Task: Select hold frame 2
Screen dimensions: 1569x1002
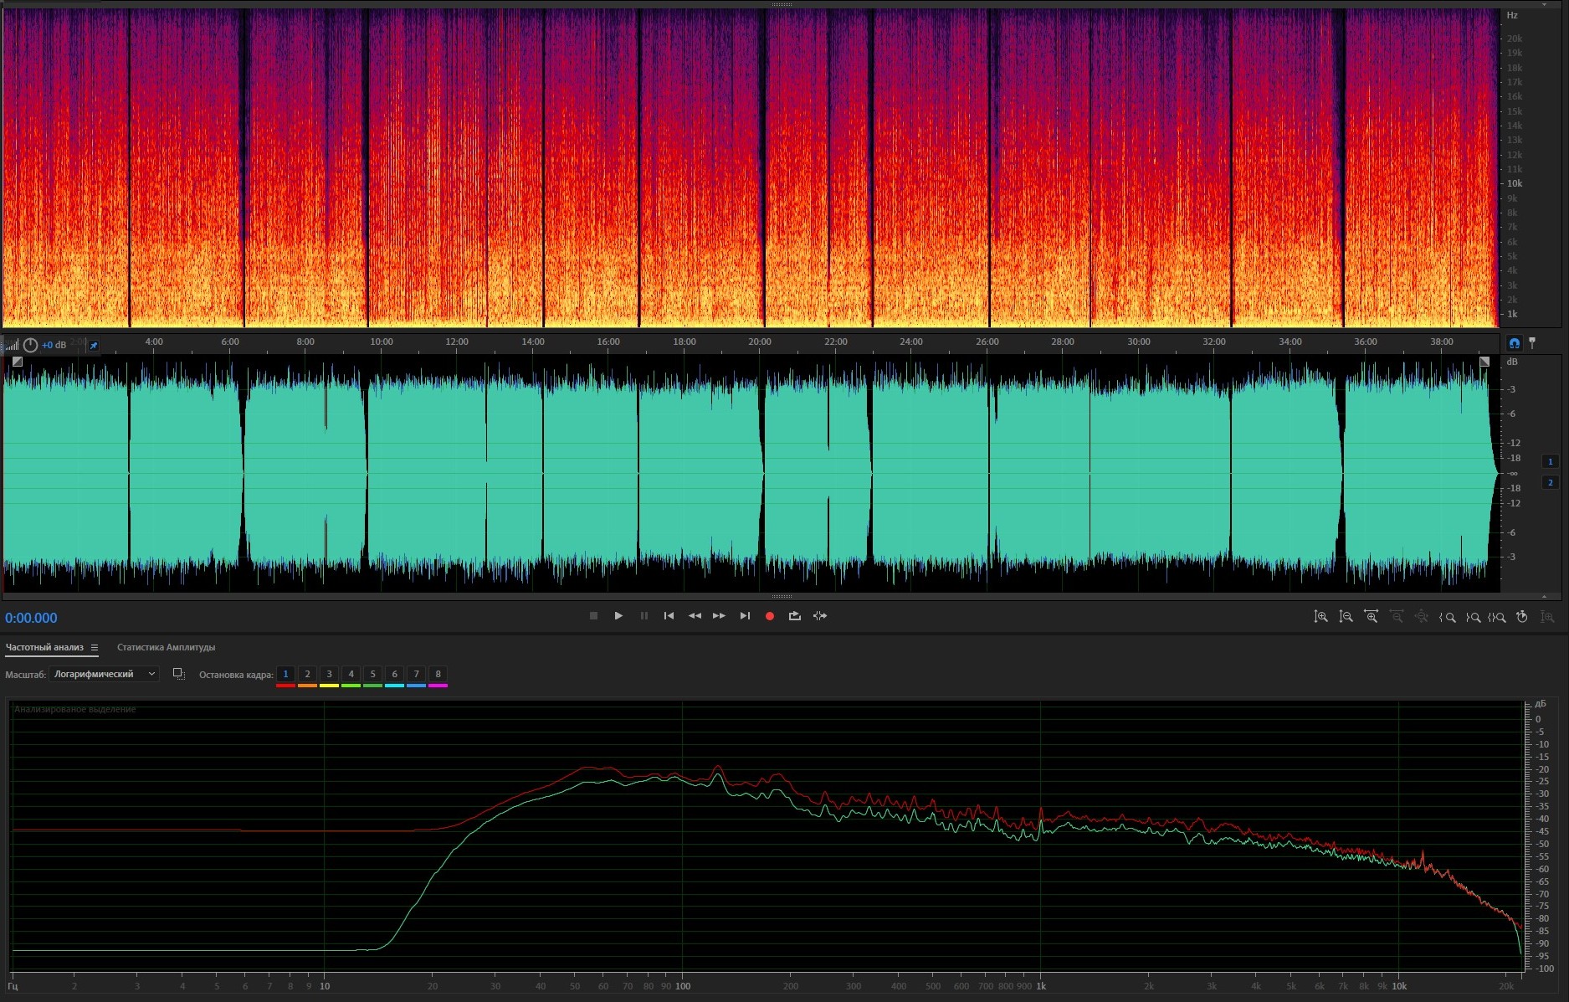Action: pyautogui.click(x=307, y=675)
